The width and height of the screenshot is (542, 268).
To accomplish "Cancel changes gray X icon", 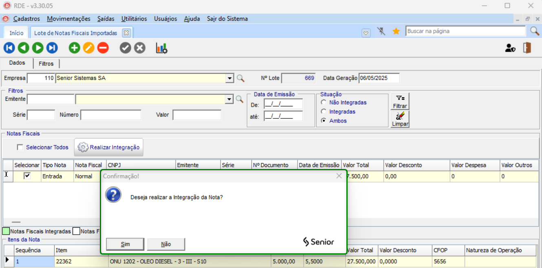I will click(x=140, y=48).
